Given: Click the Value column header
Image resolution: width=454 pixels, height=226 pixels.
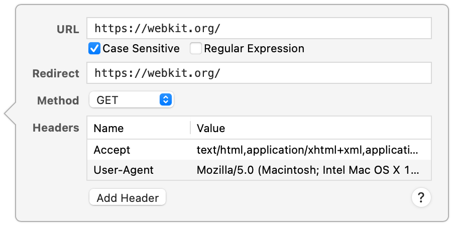Looking at the screenshot, I should click(x=211, y=128).
